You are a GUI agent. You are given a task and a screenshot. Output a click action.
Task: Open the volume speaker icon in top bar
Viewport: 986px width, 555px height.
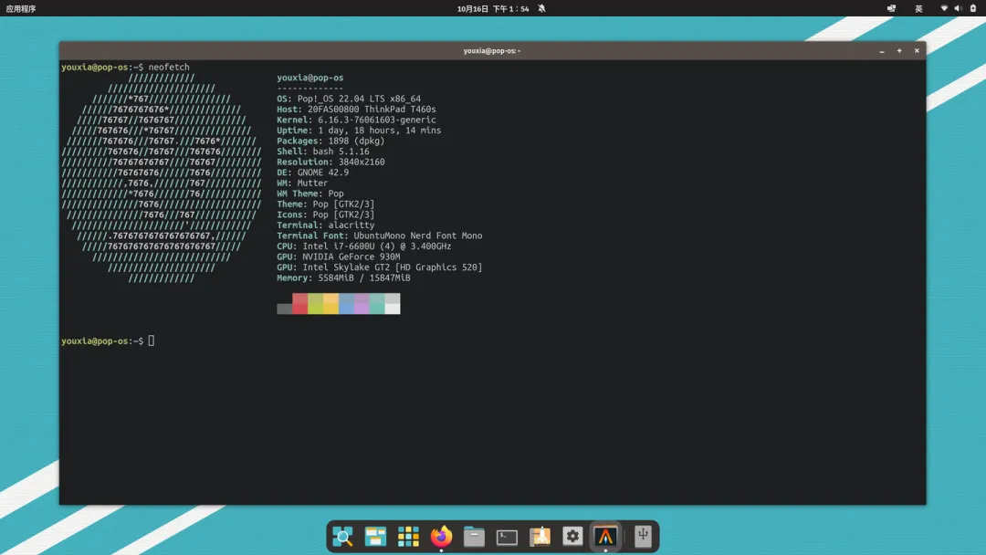click(959, 8)
